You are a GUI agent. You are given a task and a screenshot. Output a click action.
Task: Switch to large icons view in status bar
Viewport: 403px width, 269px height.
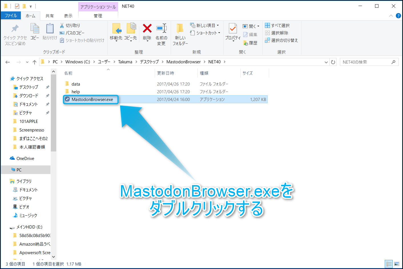click(x=397, y=264)
